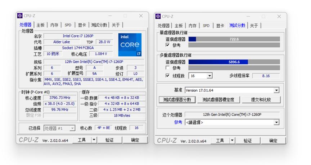The height and width of the screenshot is (165, 311).
Task: Click the multi-thread score bar 5896.6
Action: tap(234, 62)
